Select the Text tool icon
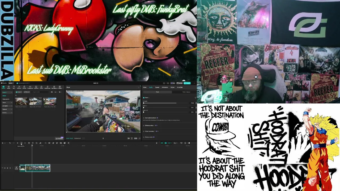 [x=14, y=87]
